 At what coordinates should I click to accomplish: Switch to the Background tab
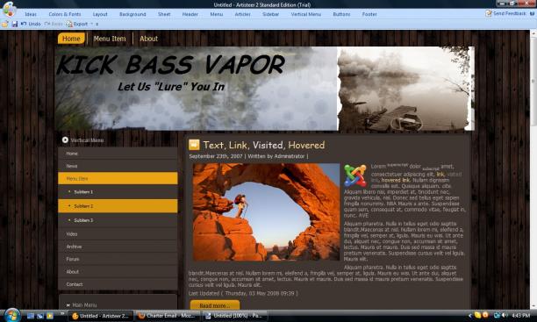point(132,14)
